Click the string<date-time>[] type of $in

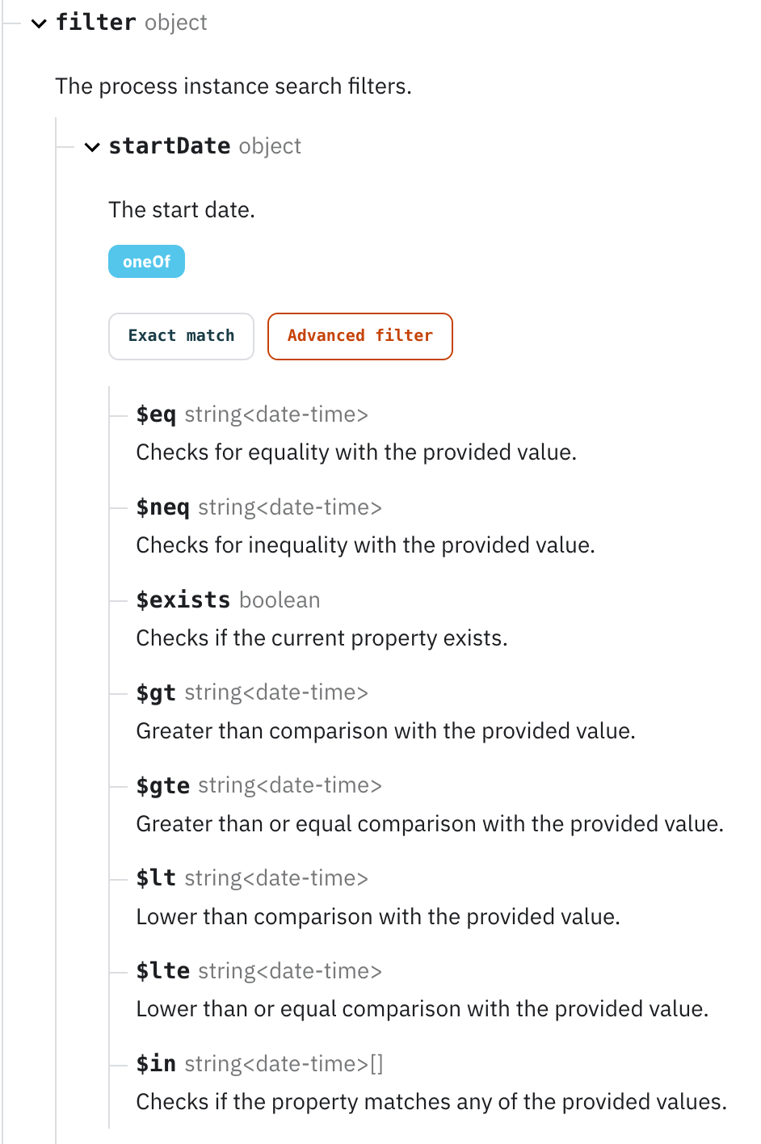point(284,1064)
